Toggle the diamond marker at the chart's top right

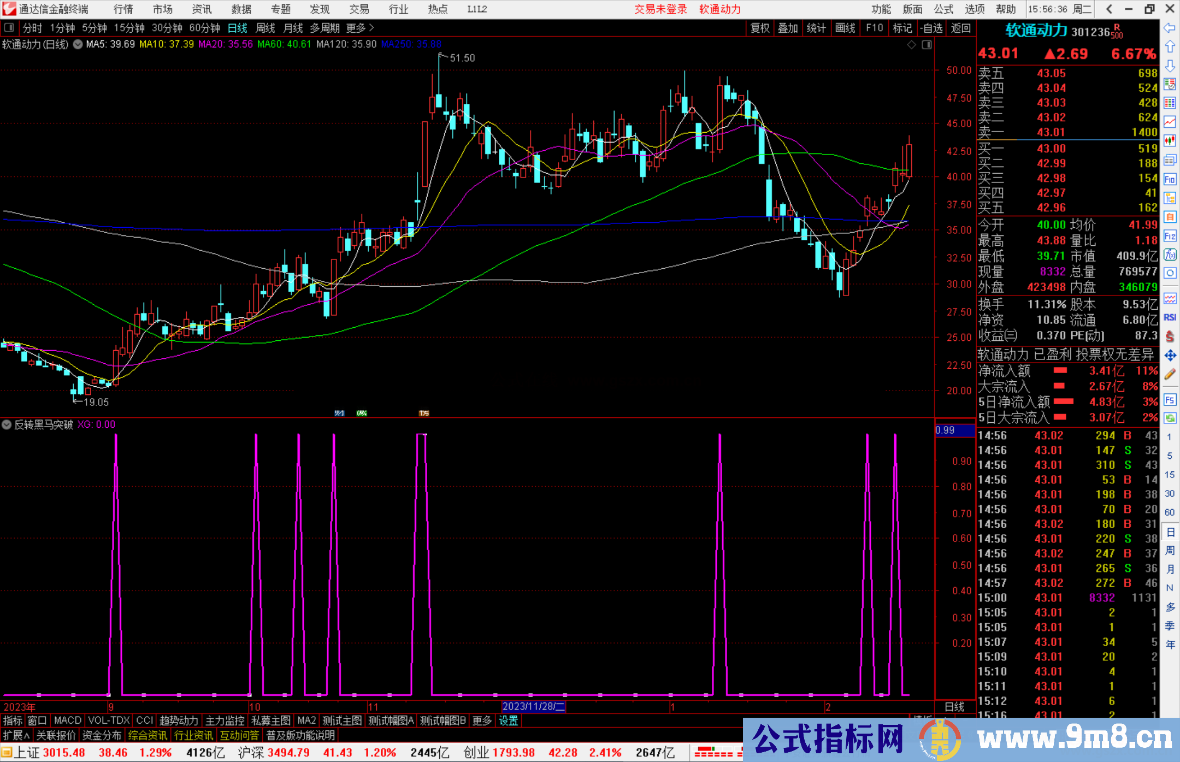coord(911,45)
